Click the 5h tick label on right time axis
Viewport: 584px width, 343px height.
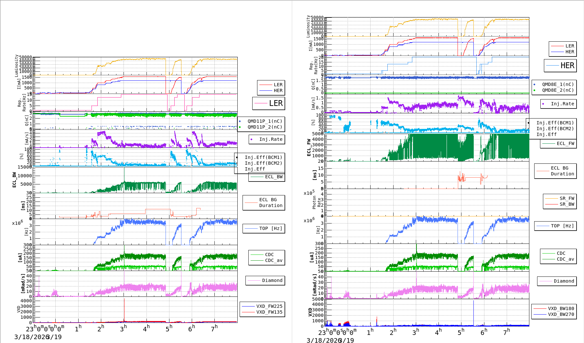[x=461, y=332]
